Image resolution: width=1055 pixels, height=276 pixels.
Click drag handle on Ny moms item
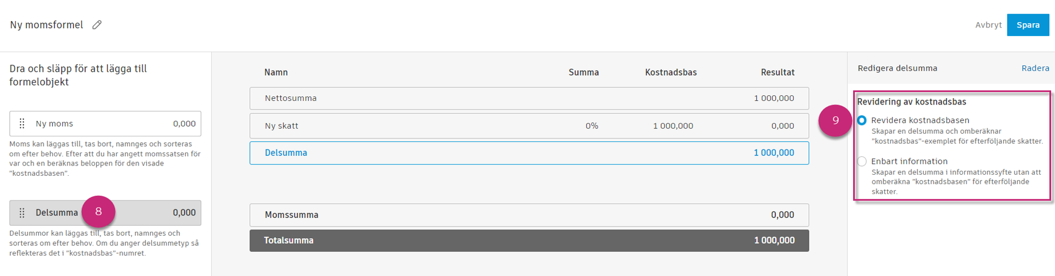(22, 124)
